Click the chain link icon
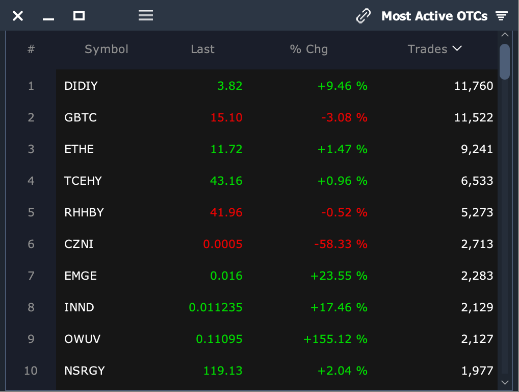Viewport: 519px width, 392px height. [x=363, y=16]
